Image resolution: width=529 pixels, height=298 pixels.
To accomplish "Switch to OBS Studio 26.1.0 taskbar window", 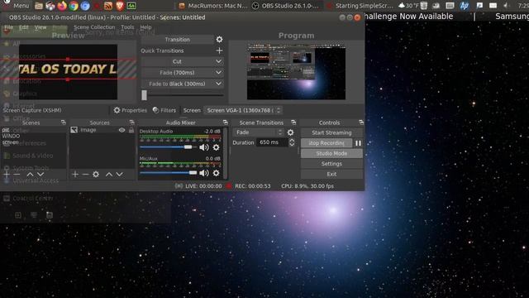I will (286, 6).
